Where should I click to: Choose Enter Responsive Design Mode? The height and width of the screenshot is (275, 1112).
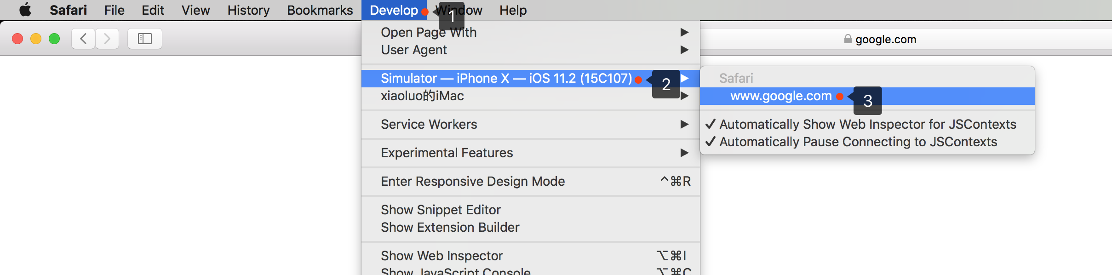(473, 181)
